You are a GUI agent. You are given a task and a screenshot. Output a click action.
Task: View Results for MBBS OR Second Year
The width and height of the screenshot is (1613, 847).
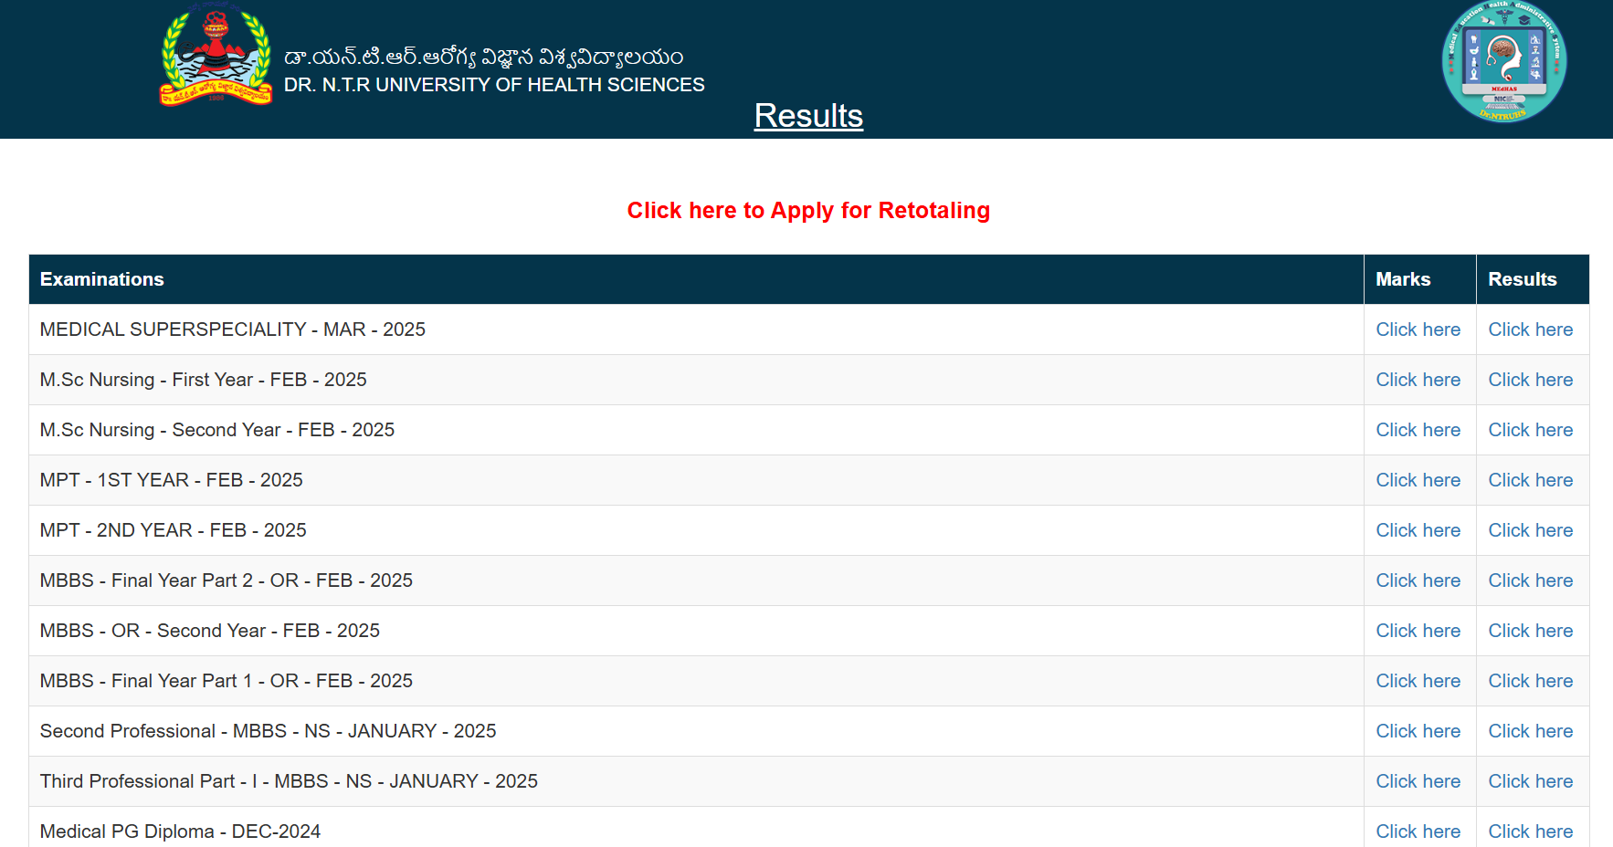click(x=1530, y=631)
